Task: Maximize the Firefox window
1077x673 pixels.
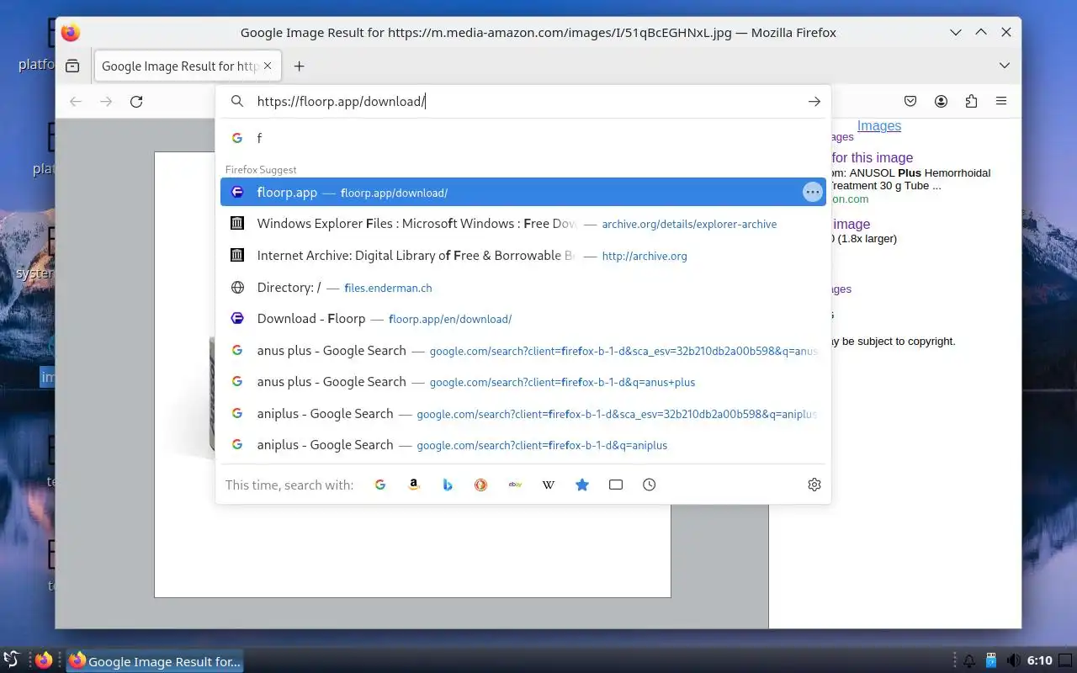Action: click(x=981, y=32)
